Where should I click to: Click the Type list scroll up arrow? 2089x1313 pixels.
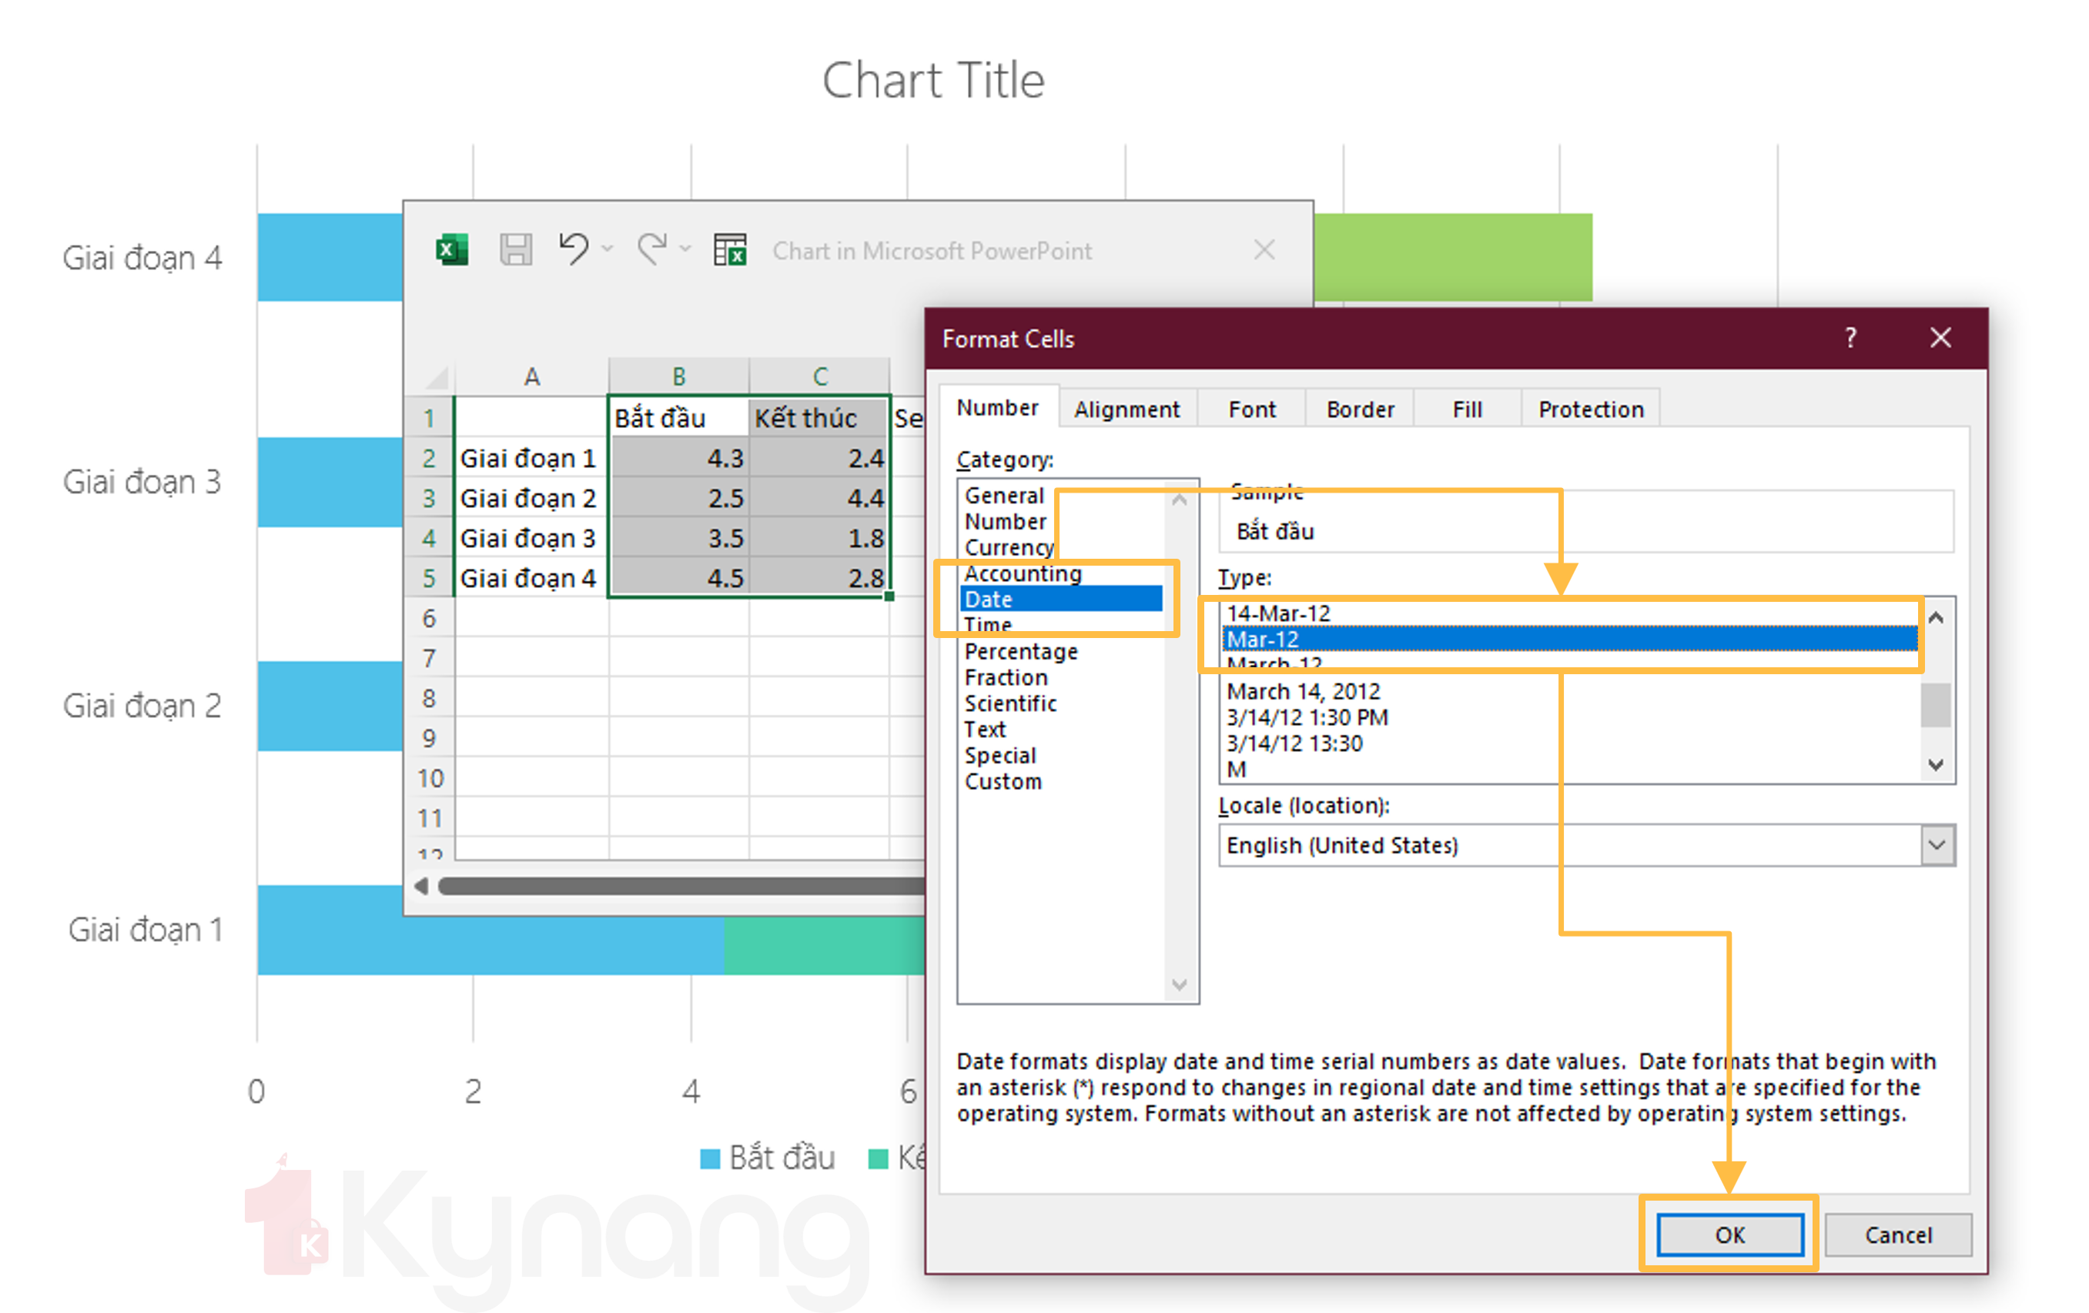point(1937,617)
